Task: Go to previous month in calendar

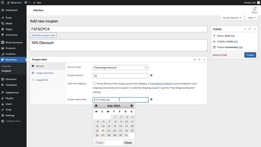Action: (96, 106)
